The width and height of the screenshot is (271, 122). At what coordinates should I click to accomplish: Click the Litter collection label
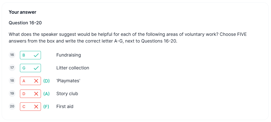[x=73, y=68]
